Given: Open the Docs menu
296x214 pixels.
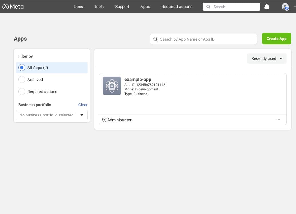Looking at the screenshot, I should coord(78,7).
